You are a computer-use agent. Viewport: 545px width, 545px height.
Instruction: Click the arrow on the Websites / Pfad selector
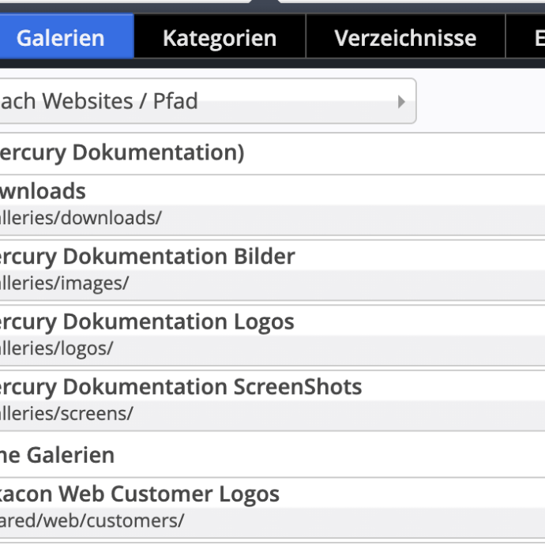[x=401, y=102]
